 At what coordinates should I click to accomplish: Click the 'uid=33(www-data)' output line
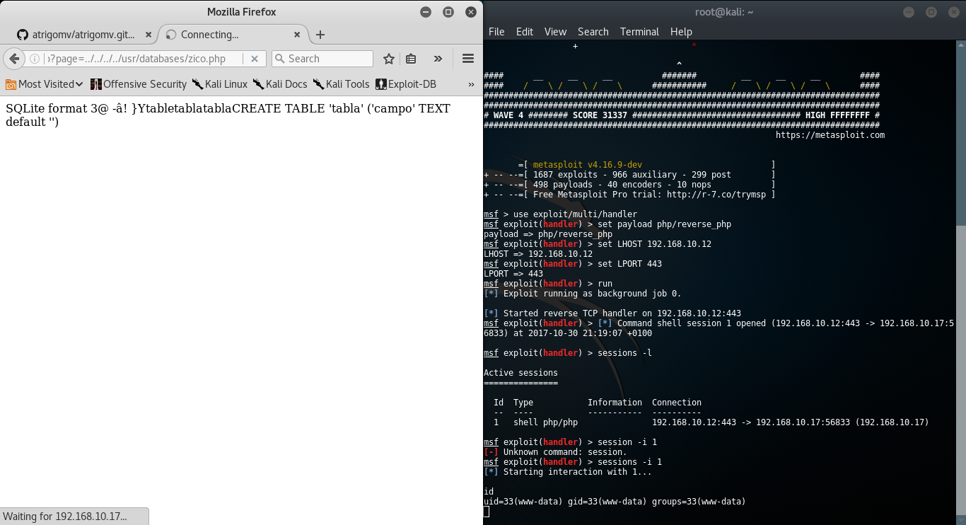coord(615,502)
